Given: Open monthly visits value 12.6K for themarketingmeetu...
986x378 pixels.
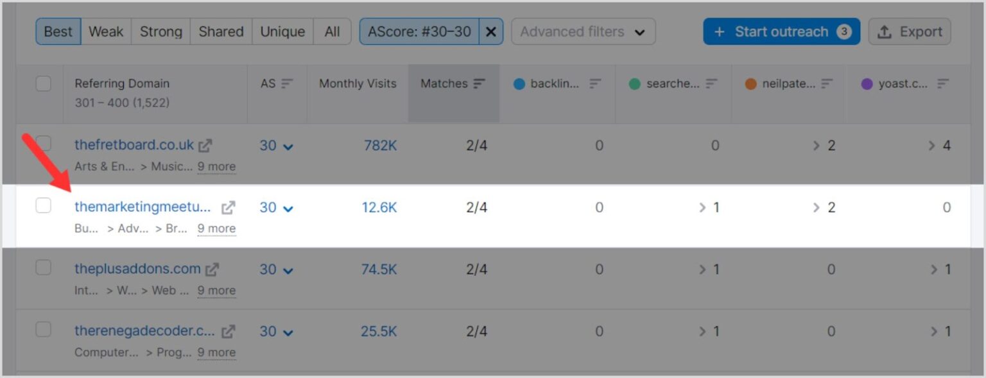Looking at the screenshot, I should (379, 207).
